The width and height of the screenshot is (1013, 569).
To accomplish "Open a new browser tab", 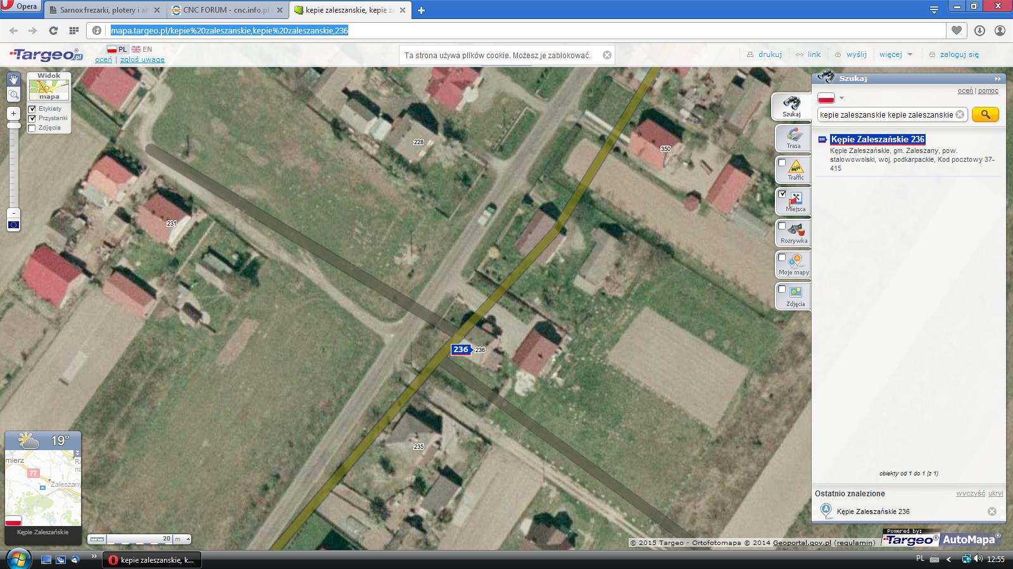I will pyautogui.click(x=421, y=10).
